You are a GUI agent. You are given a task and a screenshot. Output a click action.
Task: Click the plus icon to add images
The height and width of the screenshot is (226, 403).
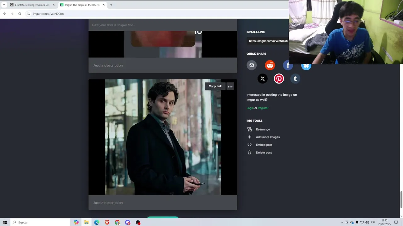(249, 137)
